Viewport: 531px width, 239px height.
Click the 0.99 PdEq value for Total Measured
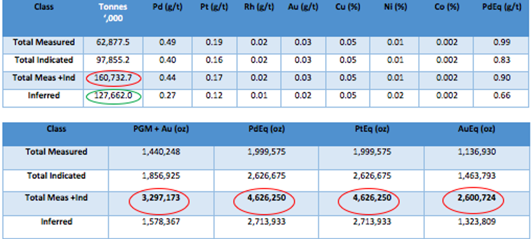tap(501, 43)
